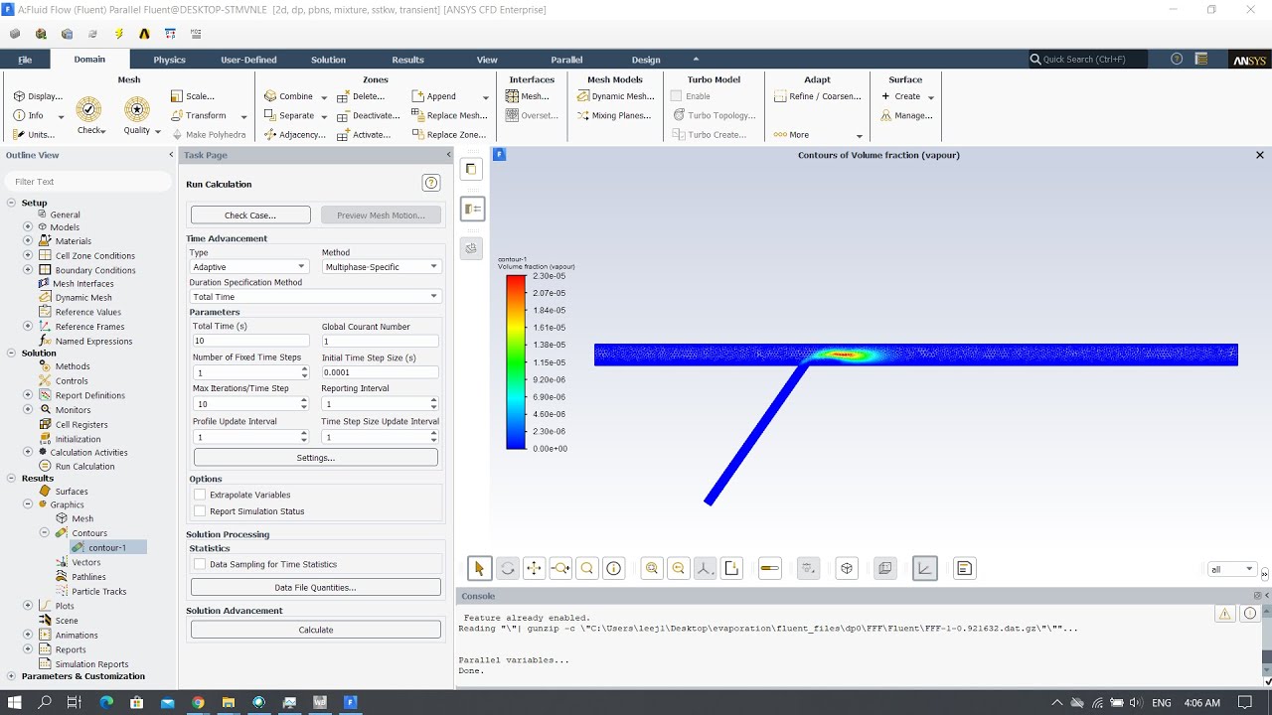The height and width of the screenshot is (715, 1272).
Task: Click the Check Case button
Action: tap(250, 215)
